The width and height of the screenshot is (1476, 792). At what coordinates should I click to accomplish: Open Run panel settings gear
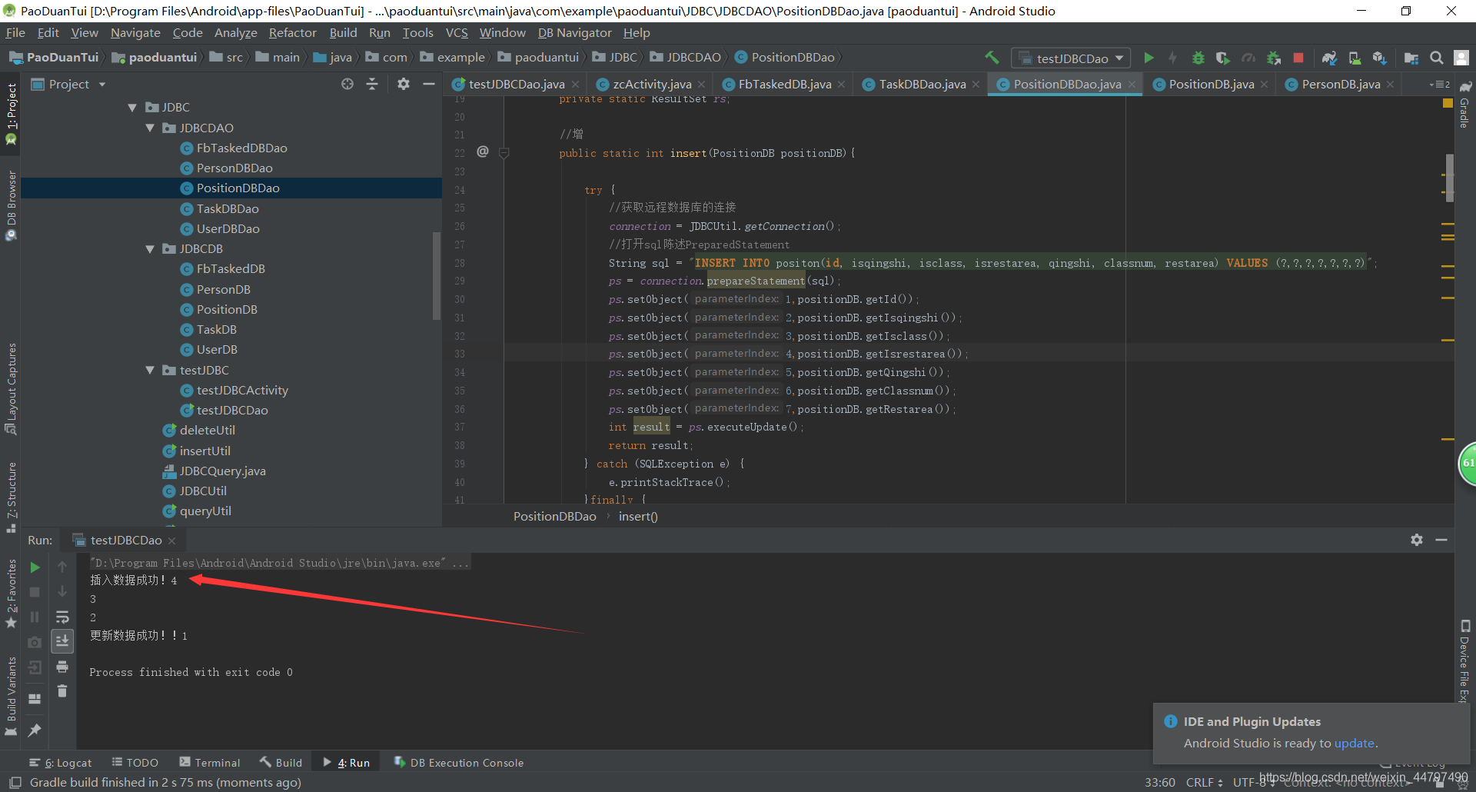pyautogui.click(x=1417, y=540)
